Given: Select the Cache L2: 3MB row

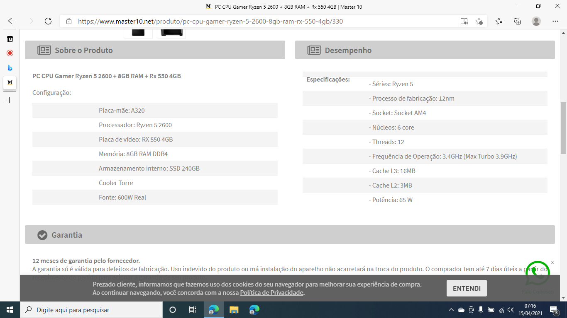Looking at the screenshot, I should [x=425, y=185].
